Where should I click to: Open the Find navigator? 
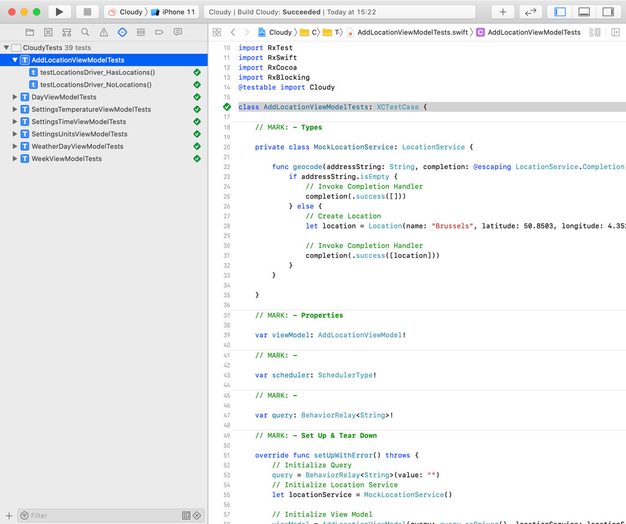pos(85,32)
